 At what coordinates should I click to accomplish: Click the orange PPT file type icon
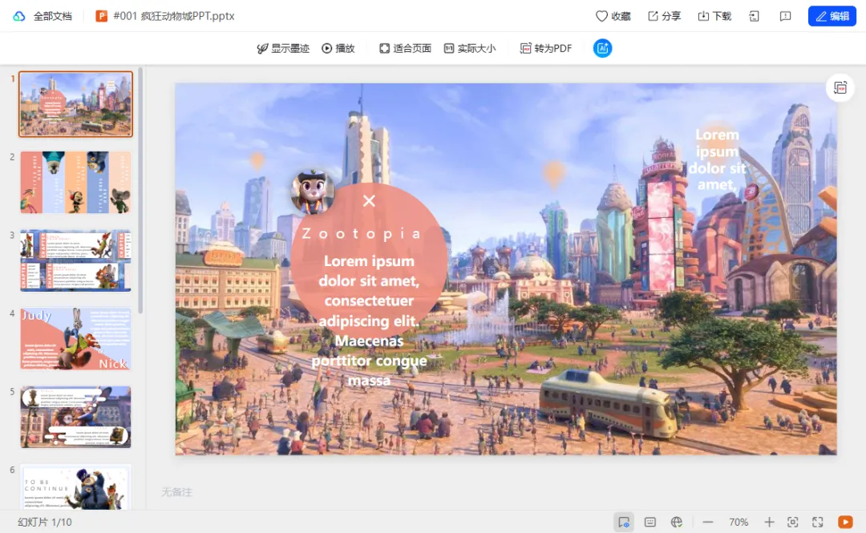point(101,16)
